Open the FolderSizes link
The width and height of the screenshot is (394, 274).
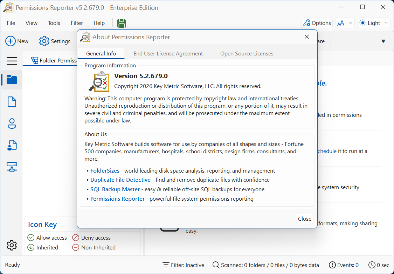coord(105,171)
